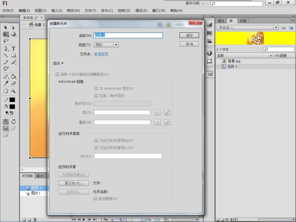Viewport: 296px width, 222px height.
Task: Select the Eraser tool
Action: coord(13,83)
